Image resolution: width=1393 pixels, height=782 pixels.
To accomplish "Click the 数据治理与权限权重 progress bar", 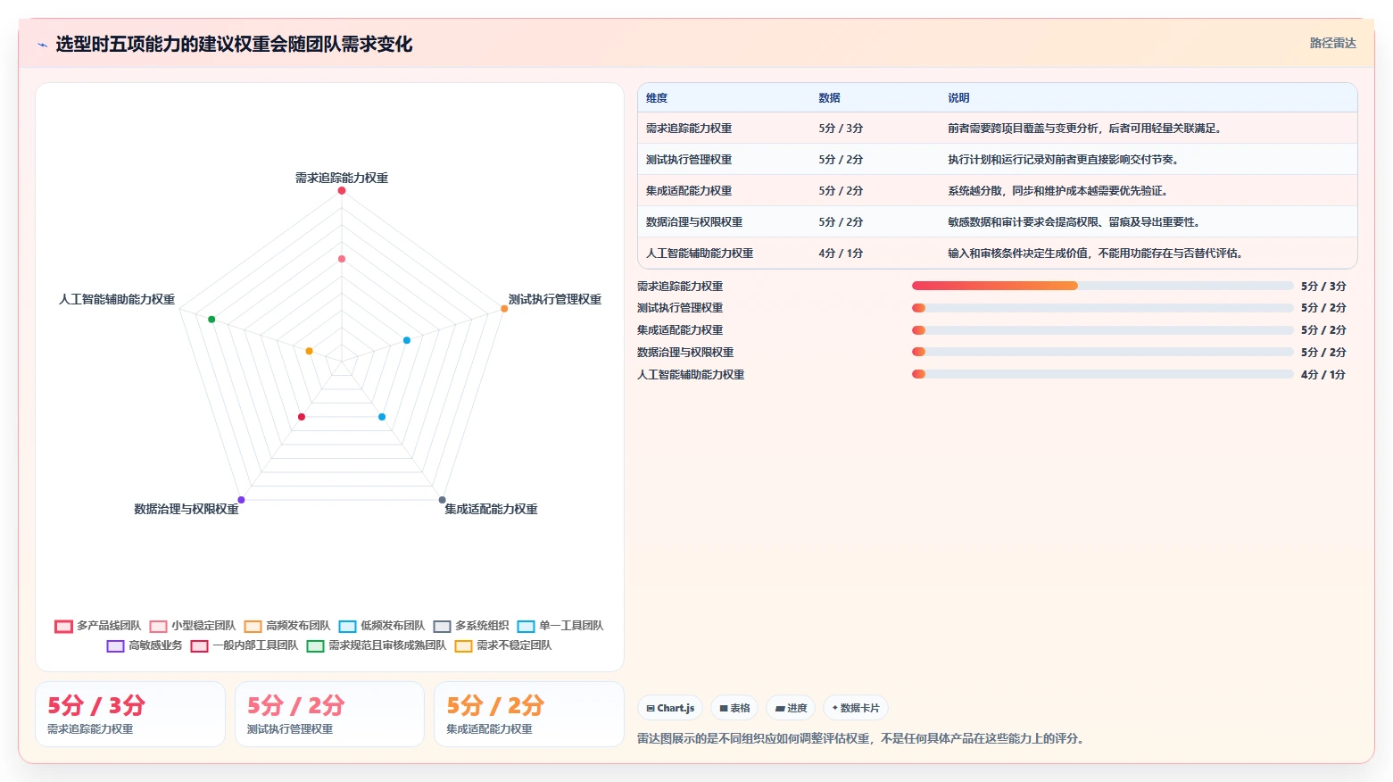I will click(1102, 352).
